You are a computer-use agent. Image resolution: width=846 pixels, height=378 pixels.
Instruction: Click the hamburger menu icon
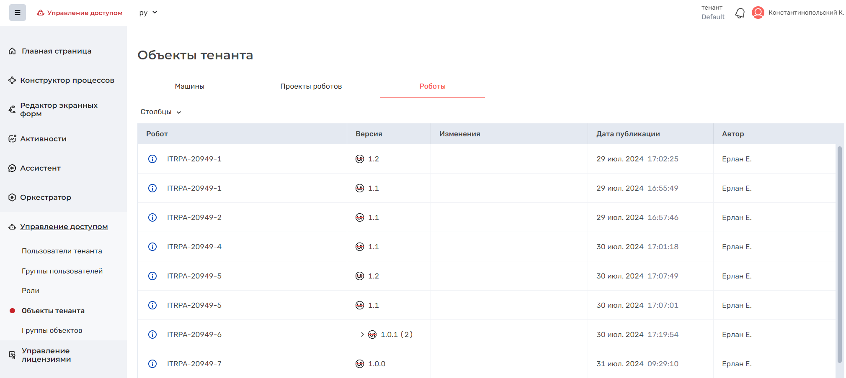point(18,13)
